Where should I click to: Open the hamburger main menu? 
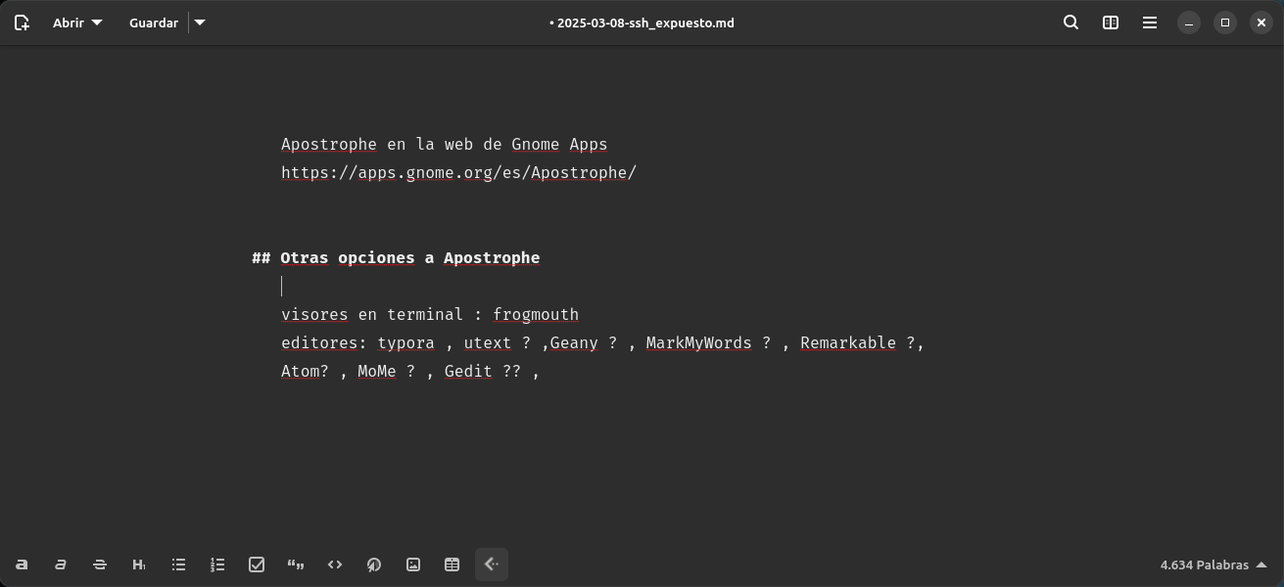pos(1150,23)
